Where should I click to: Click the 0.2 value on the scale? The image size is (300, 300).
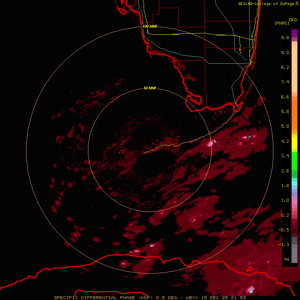pos(285,215)
